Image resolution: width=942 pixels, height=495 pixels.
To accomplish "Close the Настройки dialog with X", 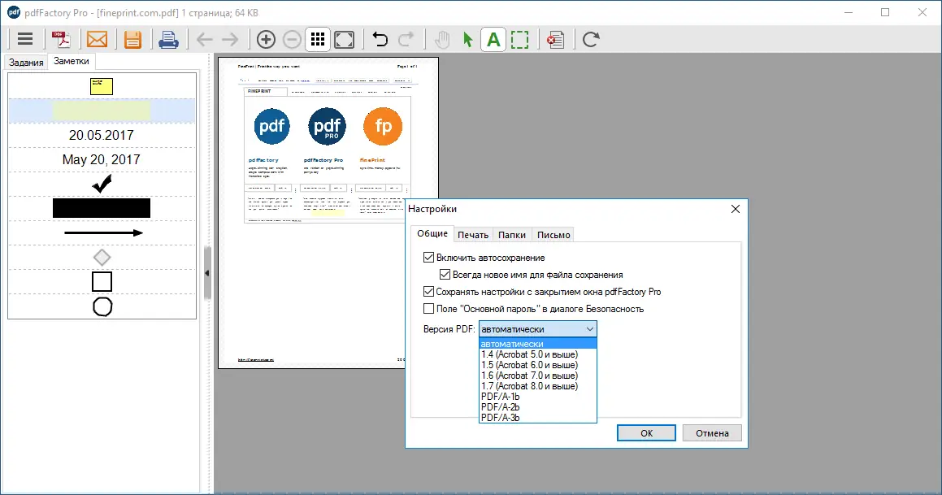I will [x=736, y=209].
